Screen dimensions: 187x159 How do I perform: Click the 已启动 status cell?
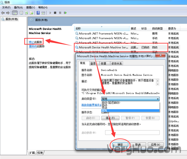pyautogui.click(x=145, y=47)
